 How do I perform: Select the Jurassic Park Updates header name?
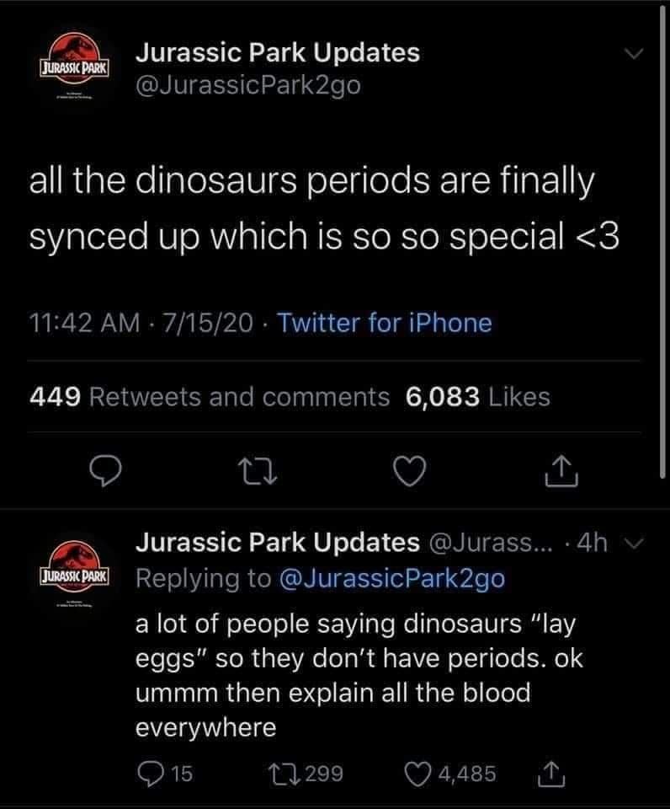pyautogui.click(x=278, y=52)
